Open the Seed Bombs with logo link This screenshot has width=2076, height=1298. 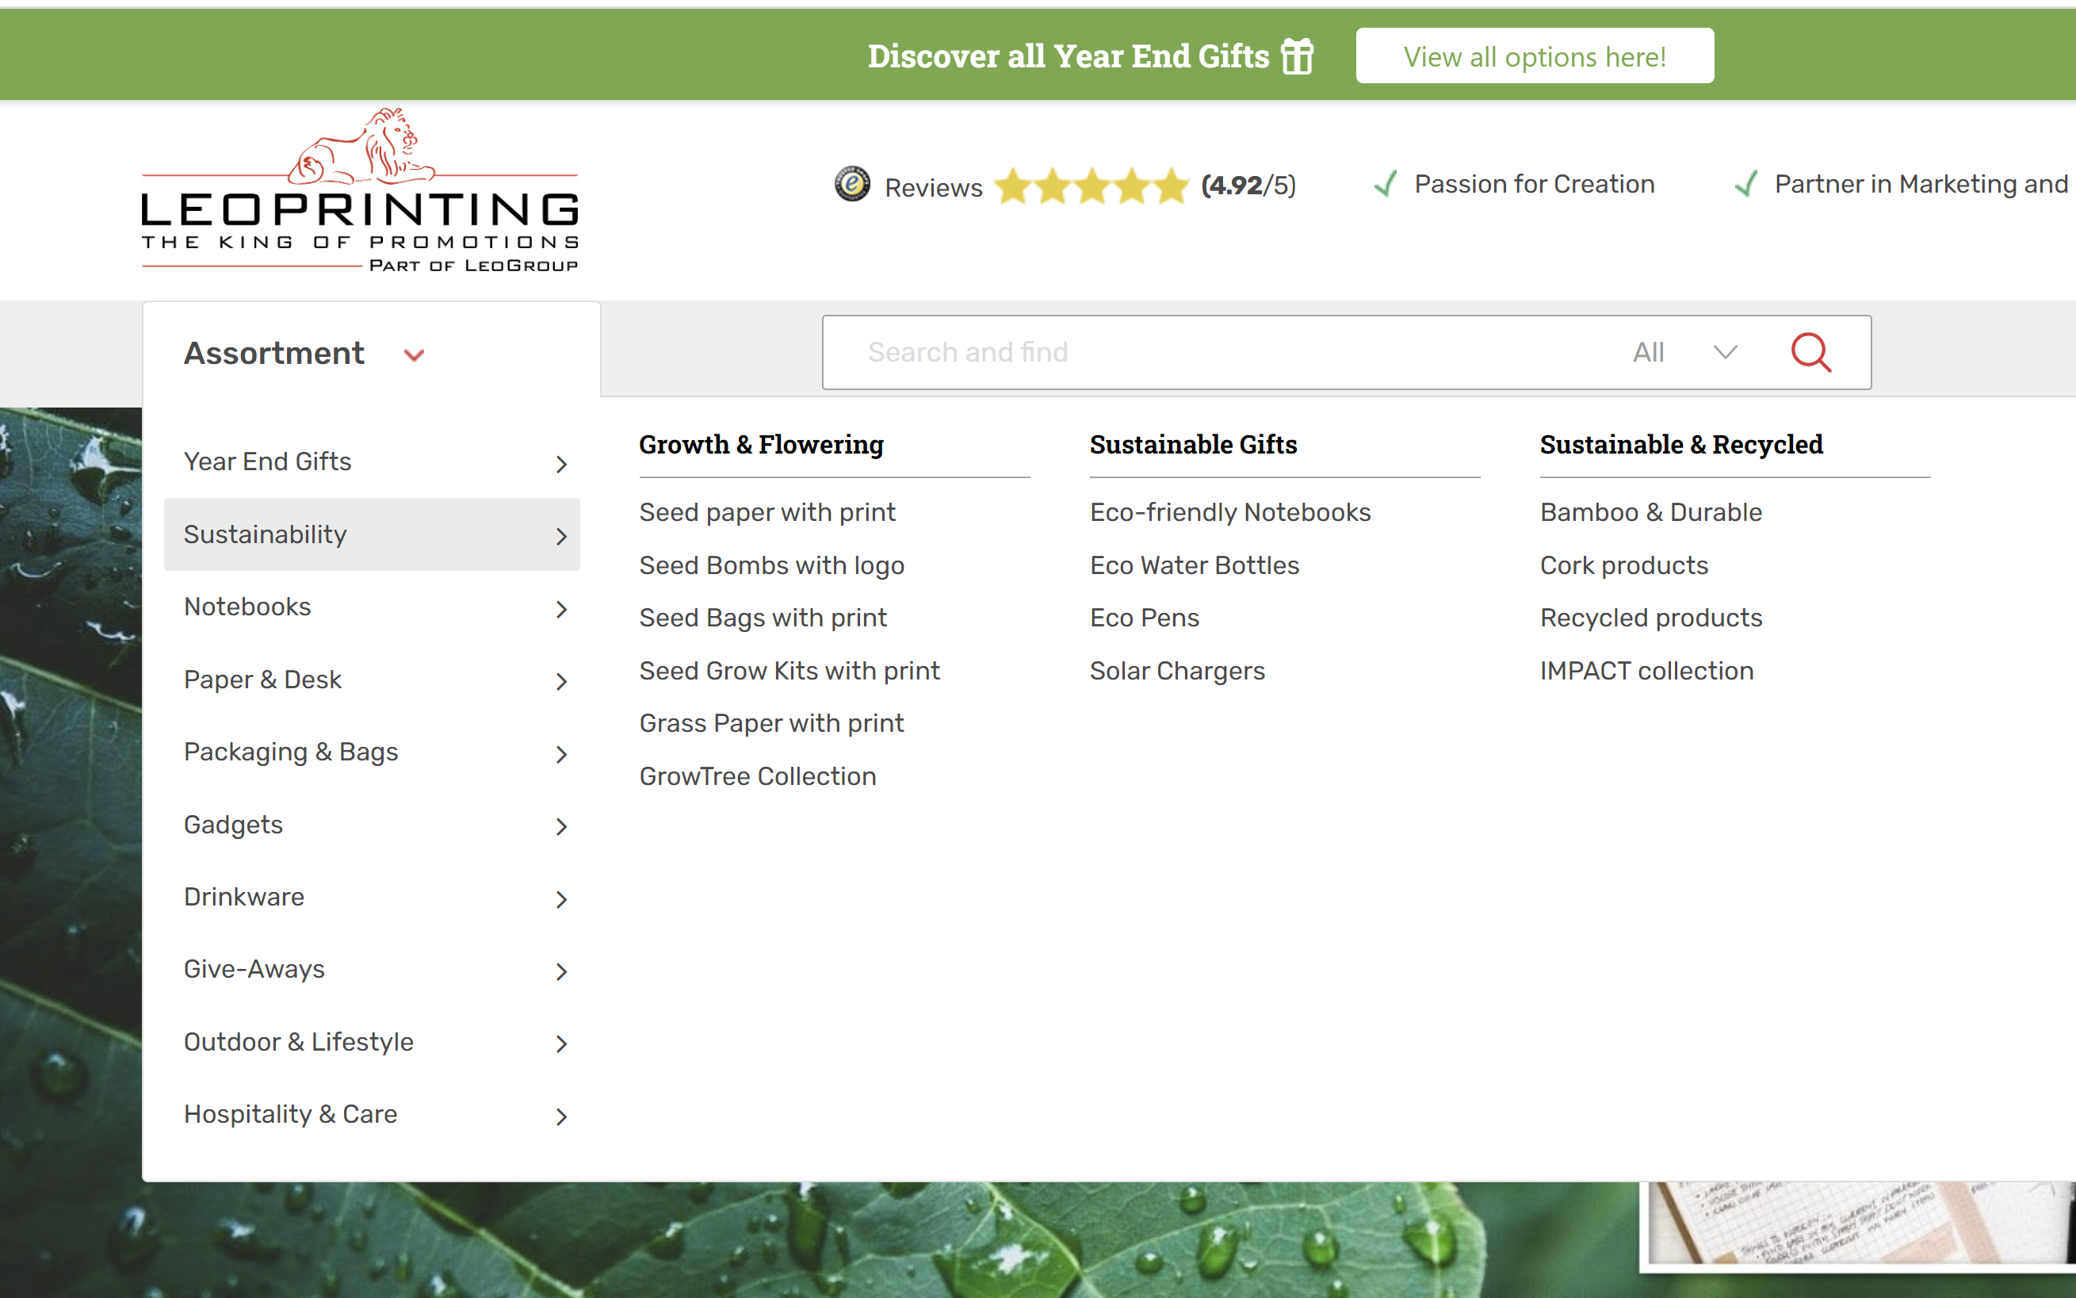pos(770,565)
